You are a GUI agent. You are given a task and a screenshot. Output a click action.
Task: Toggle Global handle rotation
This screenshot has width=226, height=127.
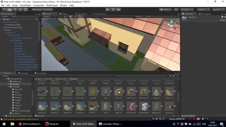pos(48,10)
